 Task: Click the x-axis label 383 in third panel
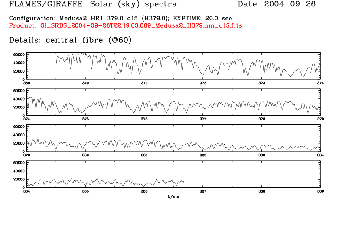[x=261, y=155]
